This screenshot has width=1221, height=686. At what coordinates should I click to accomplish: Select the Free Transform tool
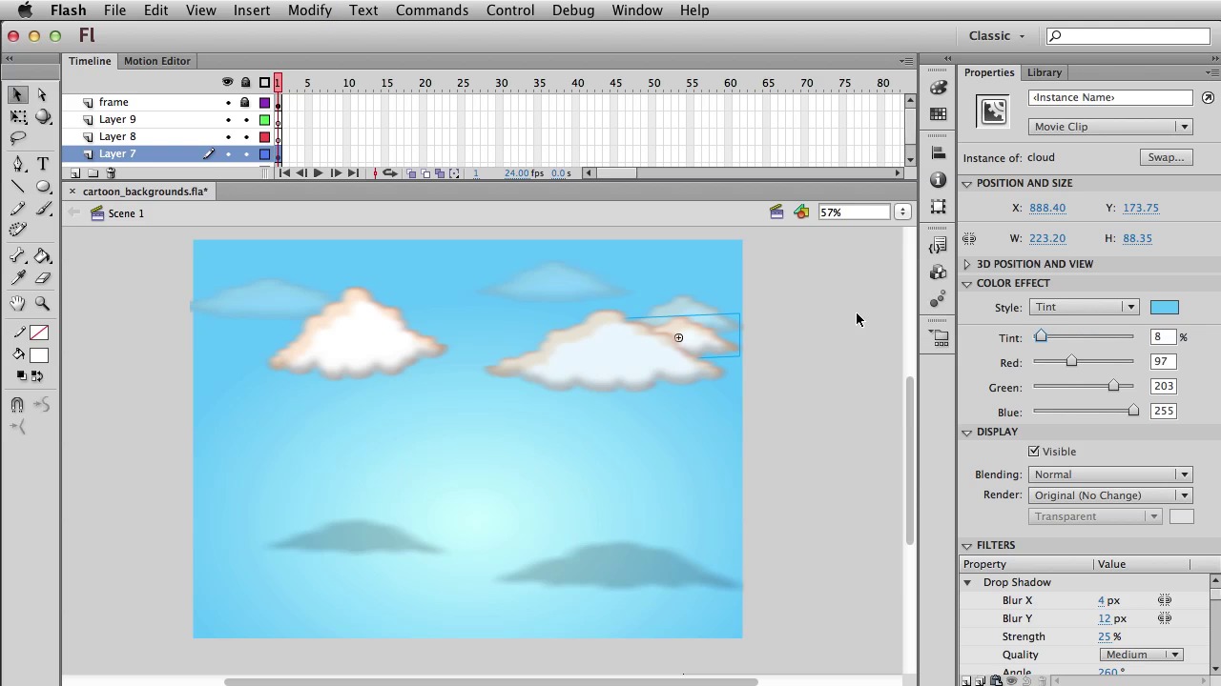[18, 116]
